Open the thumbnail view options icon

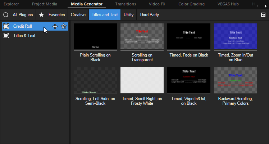[x=263, y=15]
